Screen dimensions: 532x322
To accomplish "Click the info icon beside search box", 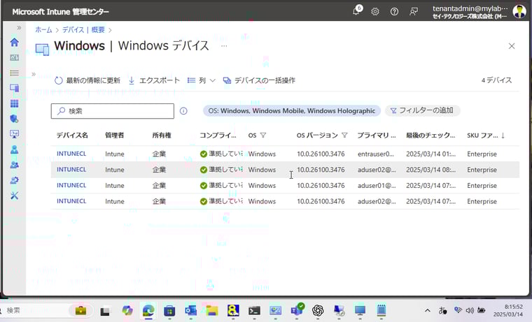I will point(183,111).
